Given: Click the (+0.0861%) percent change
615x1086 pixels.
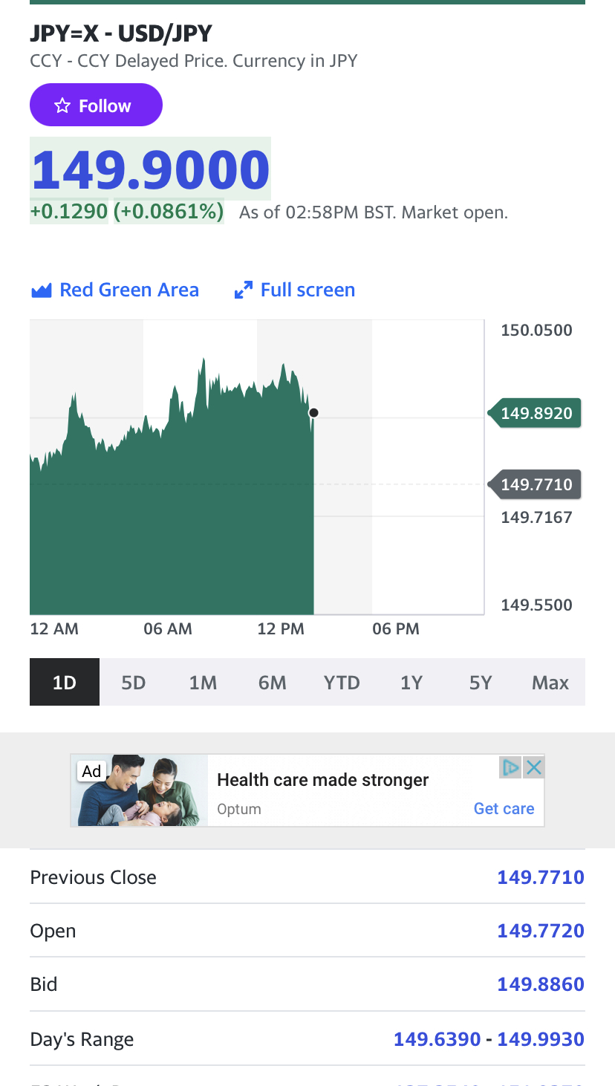Looking at the screenshot, I should (169, 212).
